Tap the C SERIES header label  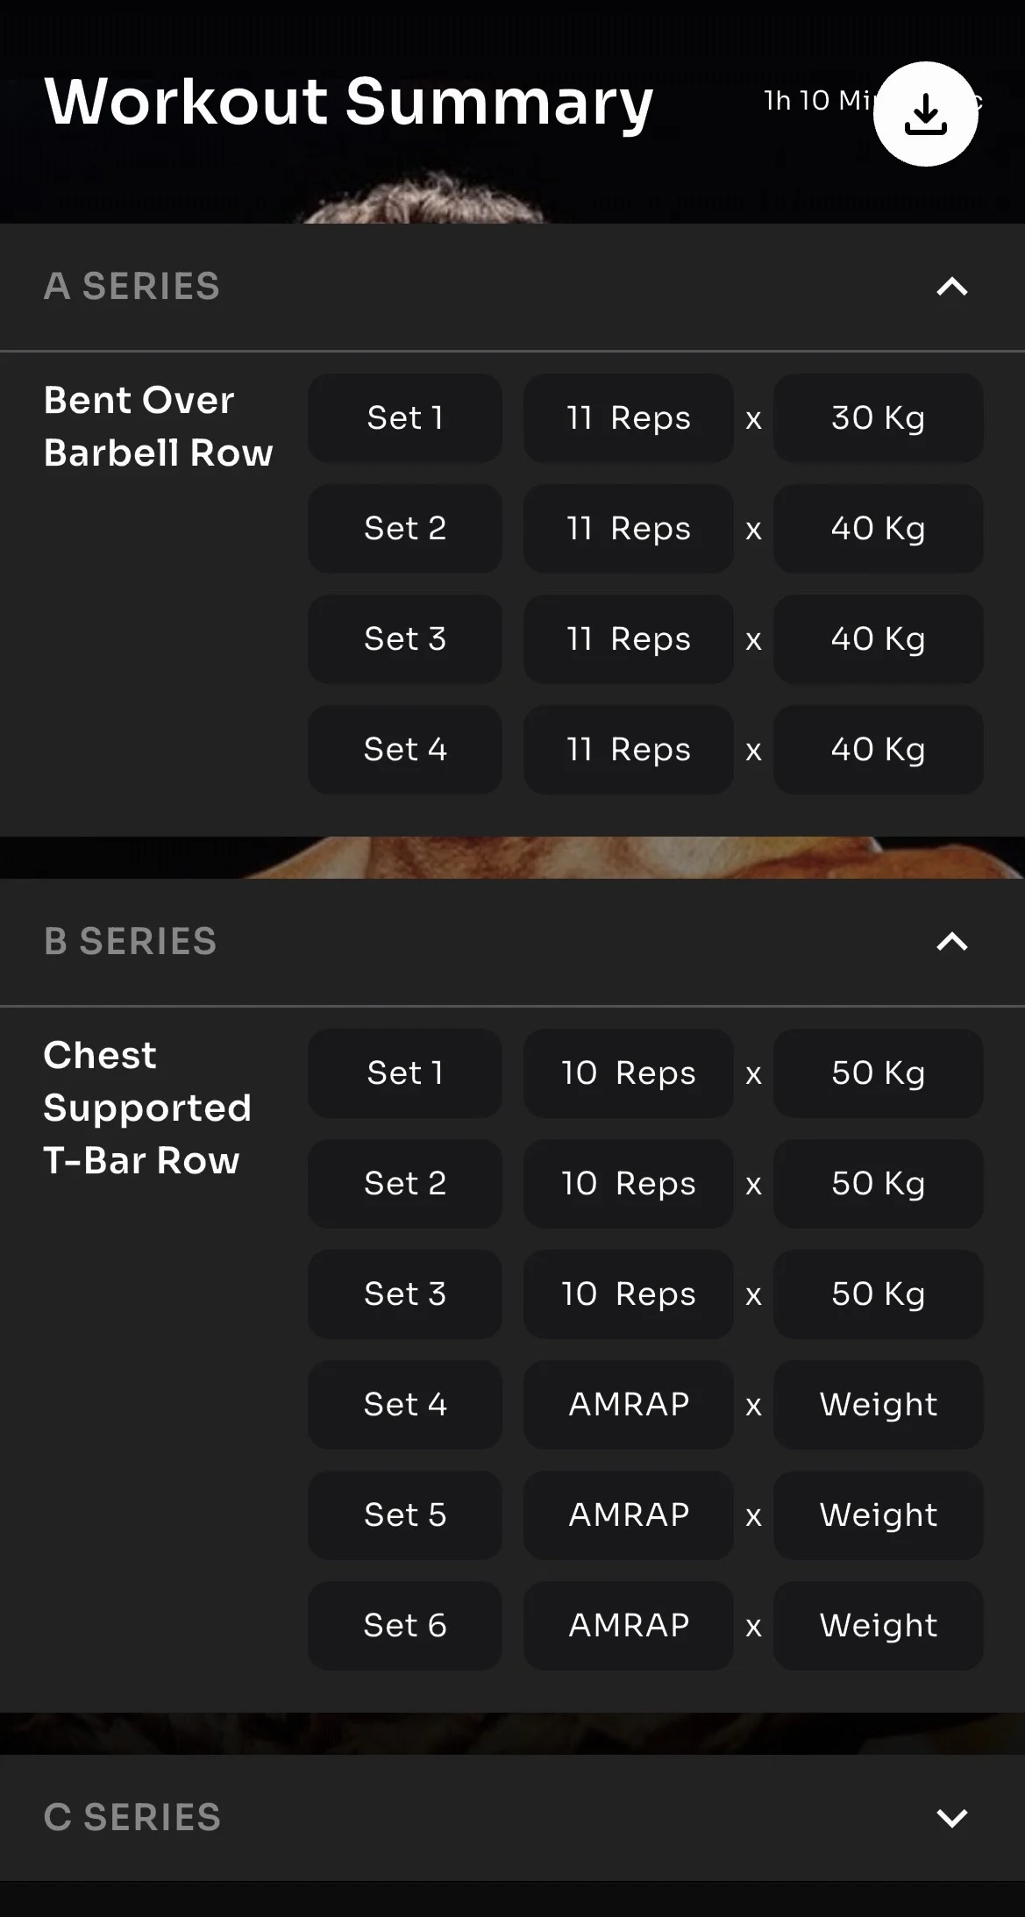pyautogui.click(x=132, y=1818)
